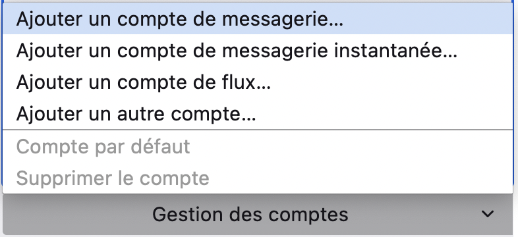Screen dimensions: 518x237
Task: Choose the 'compte de flux' option
Action: tap(257, 82)
